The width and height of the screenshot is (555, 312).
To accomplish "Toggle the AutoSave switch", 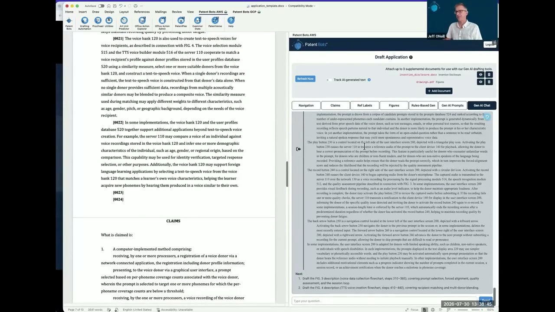I will pyautogui.click(x=101, y=6).
